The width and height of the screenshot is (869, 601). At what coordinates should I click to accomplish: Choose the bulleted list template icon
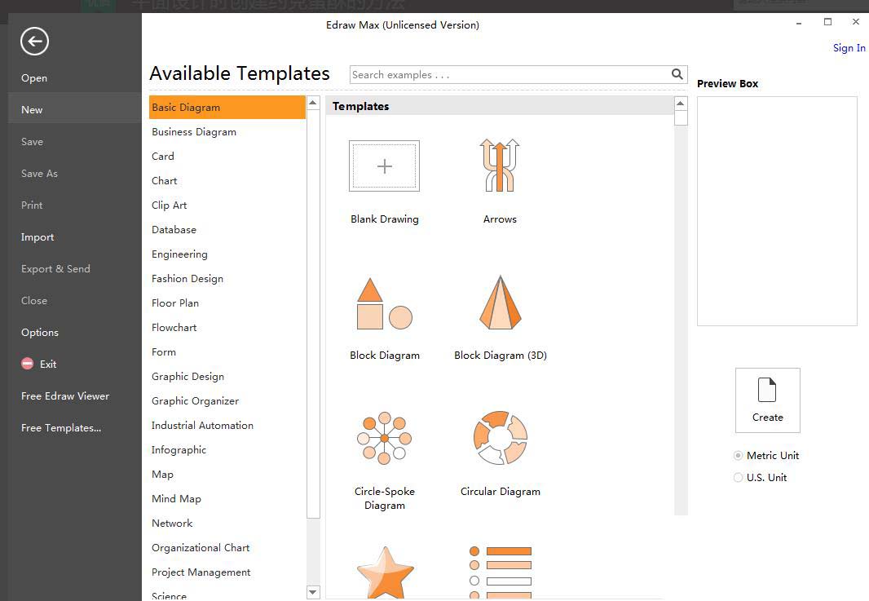pyautogui.click(x=501, y=572)
